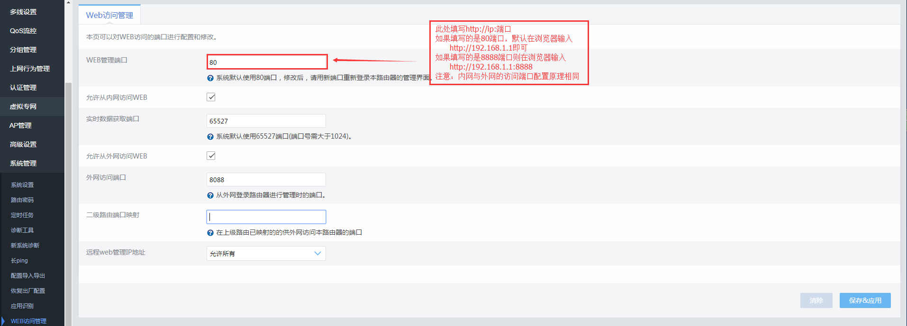This screenshot has height=326, width=907.
Task: Focus the WEB管理端口 input field
Action: (x=267, y=62)
